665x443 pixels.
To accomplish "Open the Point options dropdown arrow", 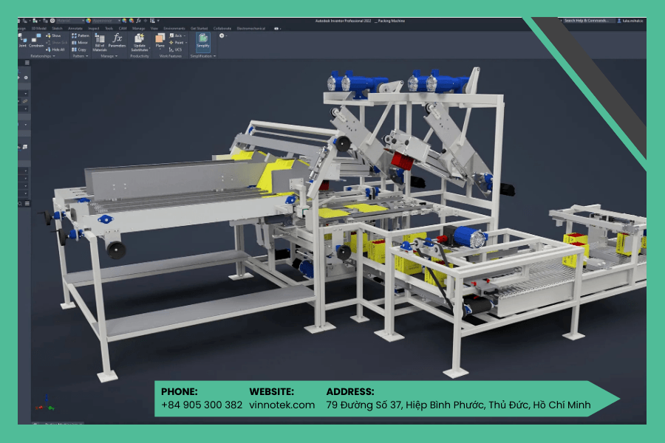I will [x=186, y=42].
